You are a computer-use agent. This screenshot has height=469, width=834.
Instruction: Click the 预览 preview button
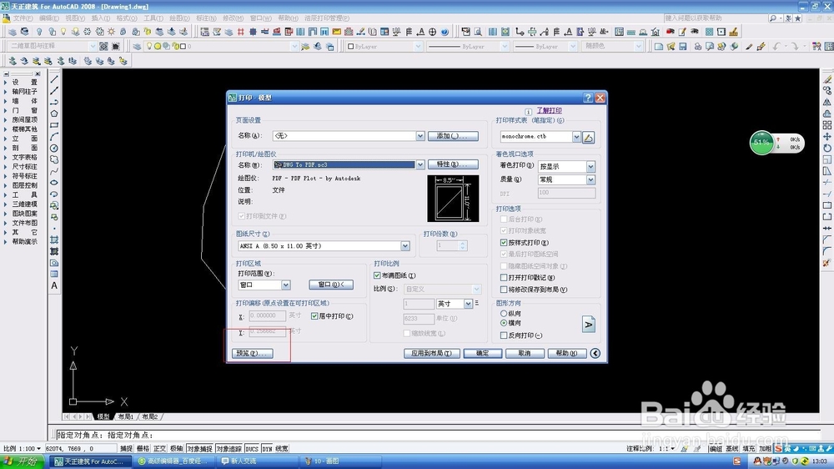coord(253,354)
